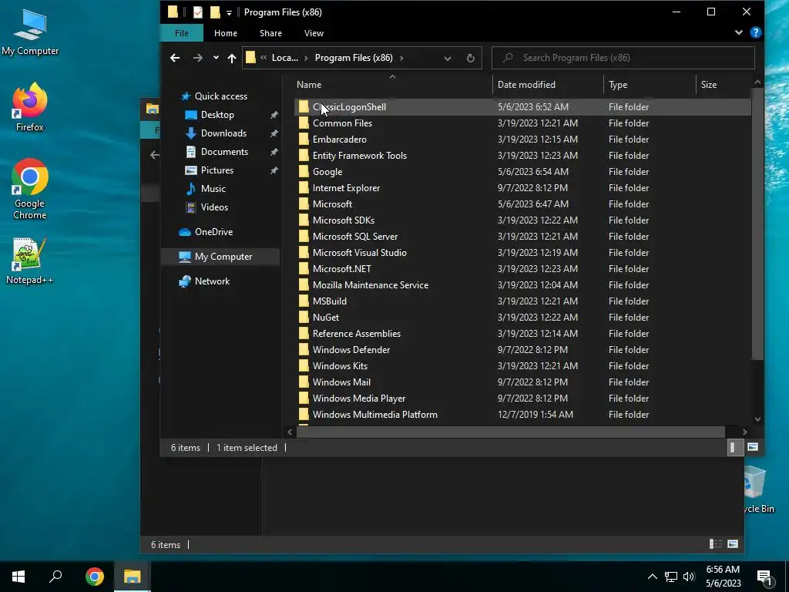Click the taskbar clock and date
This screenshot has height=592, width=789.
(723, 577)
